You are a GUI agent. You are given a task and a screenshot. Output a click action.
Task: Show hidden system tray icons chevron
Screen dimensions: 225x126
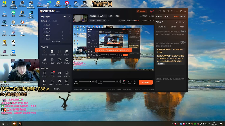pos(172,124)
